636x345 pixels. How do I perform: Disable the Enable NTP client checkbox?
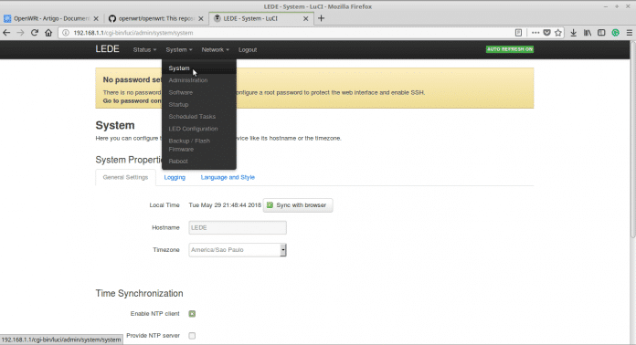click(192, 313)
